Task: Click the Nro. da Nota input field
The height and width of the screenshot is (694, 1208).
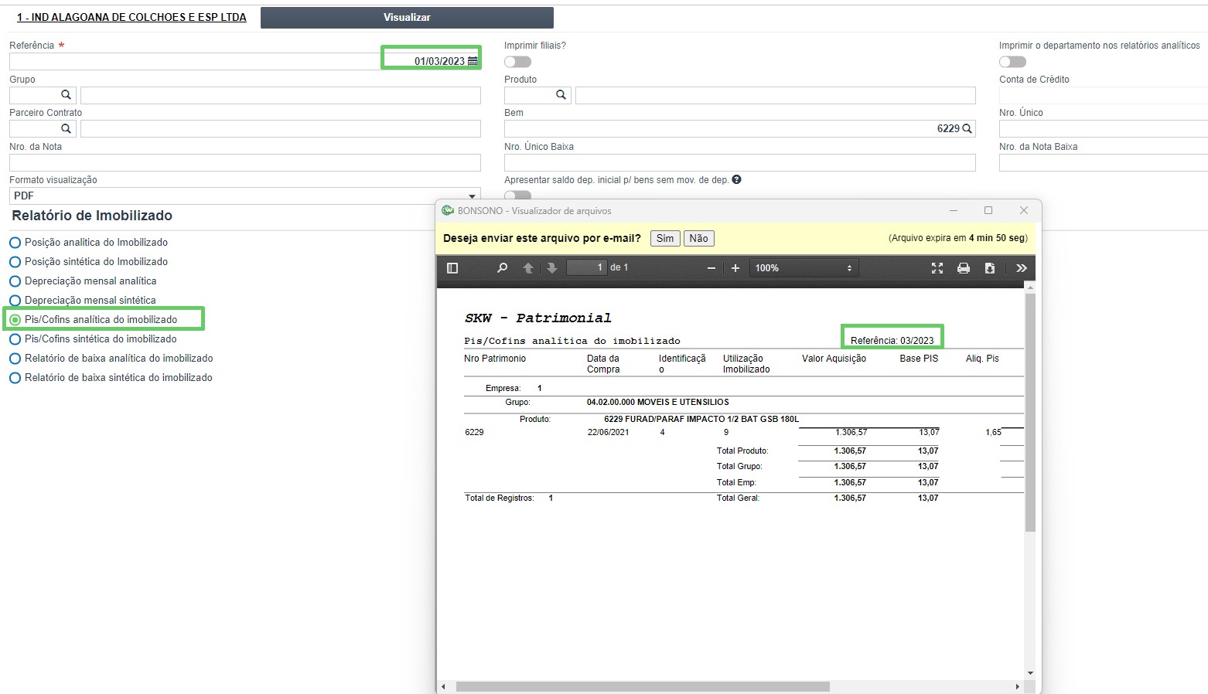Action: click(x=245, y=162)
